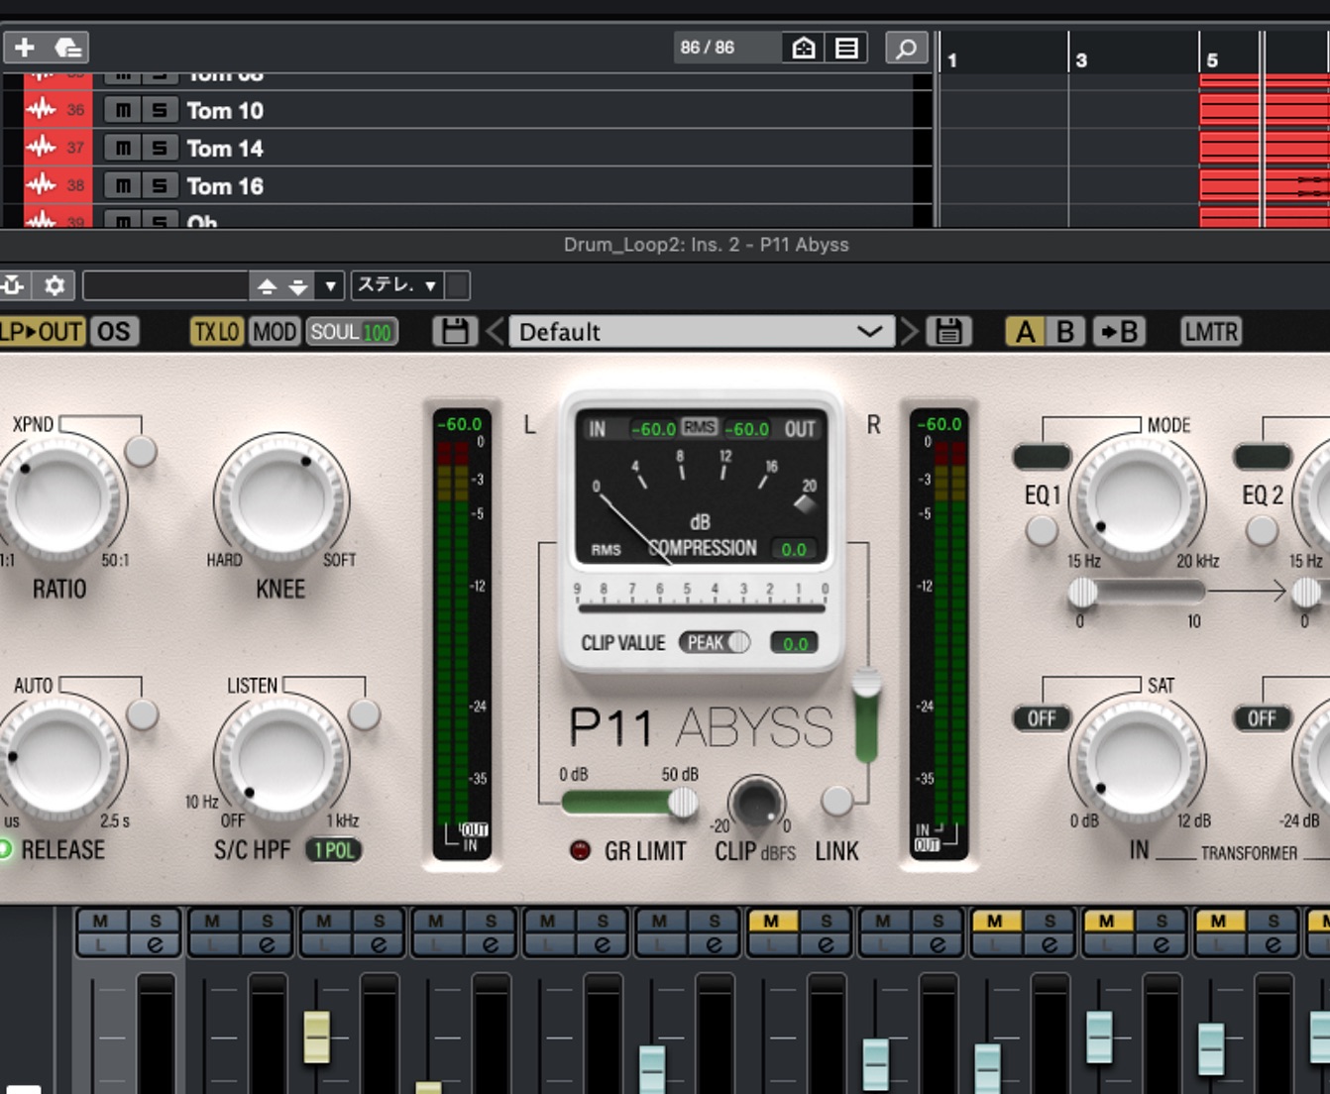Viewport: 1330px width, 1094px height.
Task: Click the SOUL 100 value button
Action: point(351,332)
